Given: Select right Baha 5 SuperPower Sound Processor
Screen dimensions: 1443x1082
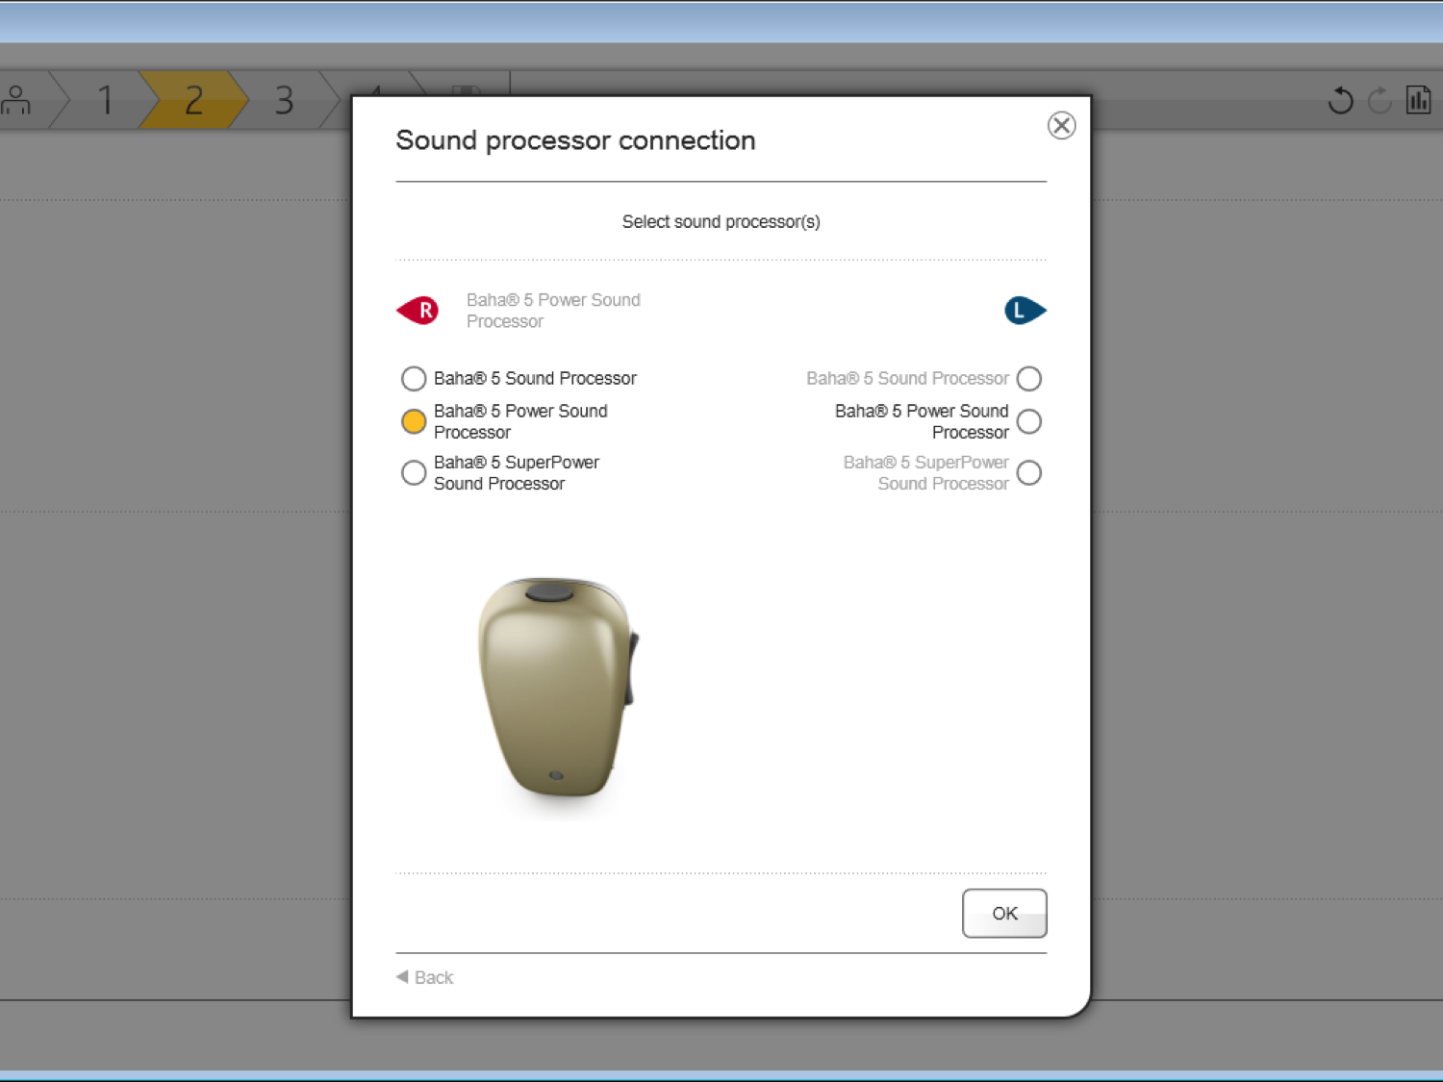Looking at the screenshot, I should point(414,473).
